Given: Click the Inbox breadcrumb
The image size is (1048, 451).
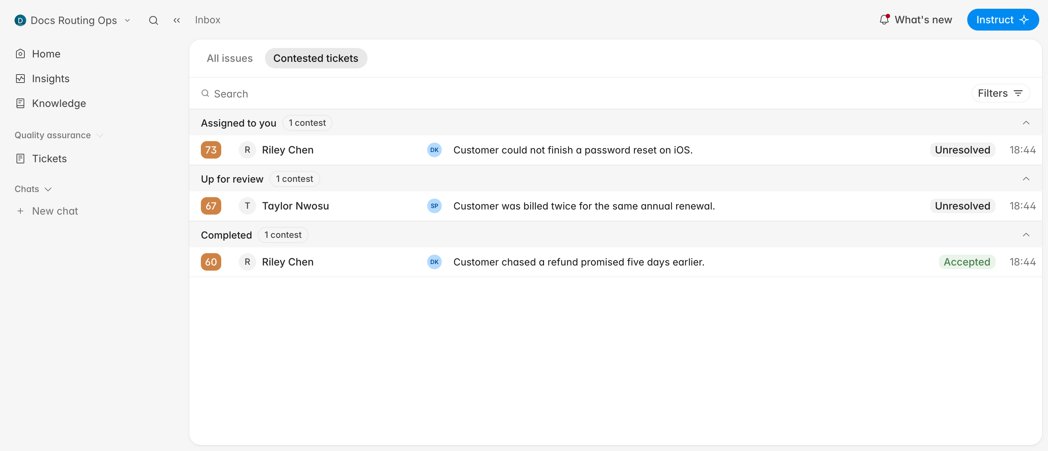Looking at the screenshot, I should point(207,20).
